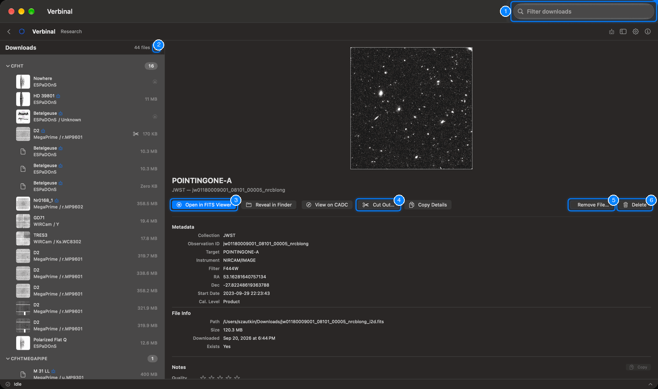
Task: Click the Delete button
Action: point(635,205)
